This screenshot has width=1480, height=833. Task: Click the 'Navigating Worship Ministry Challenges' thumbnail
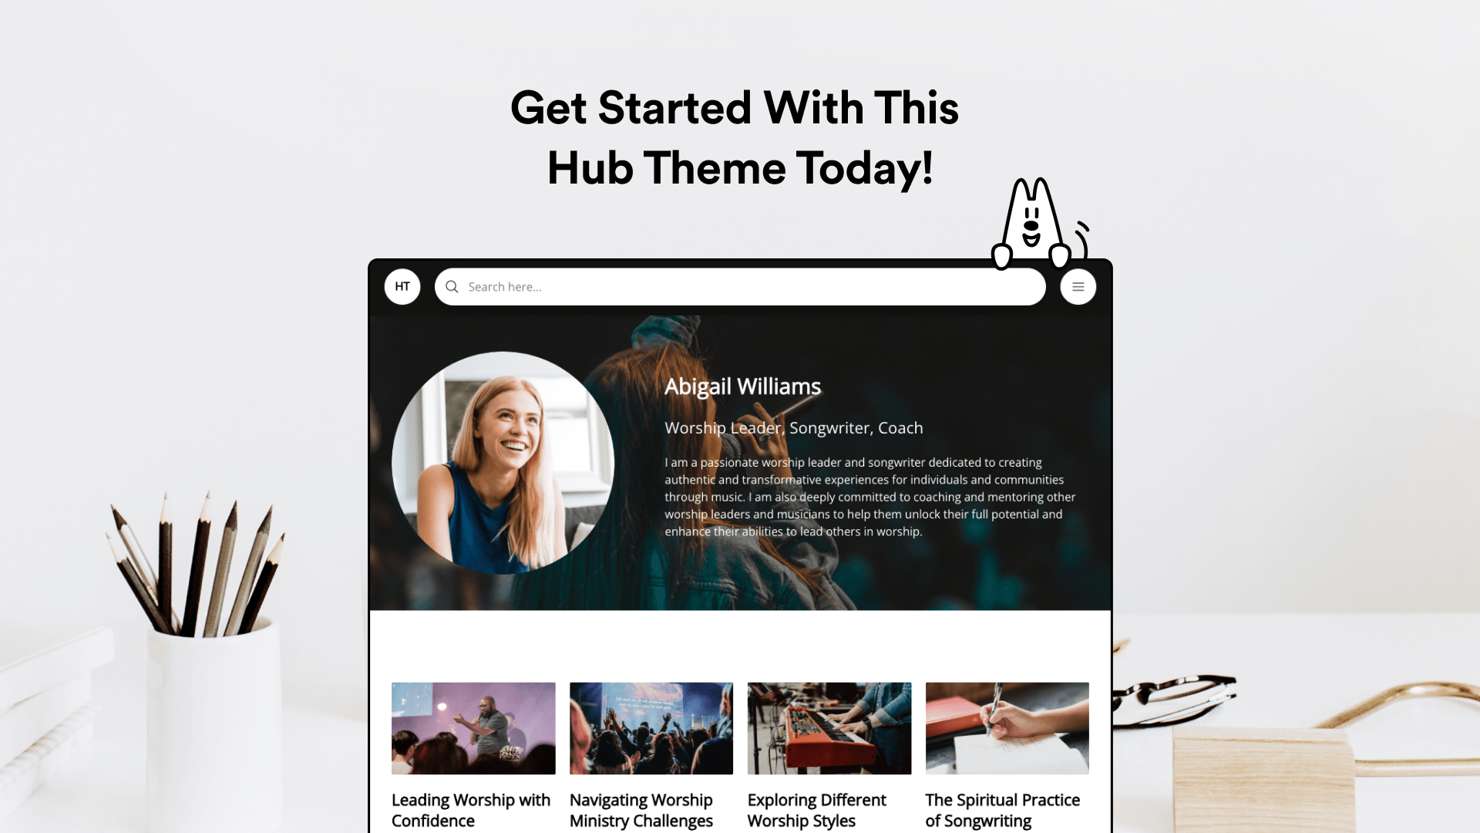coord(651,728)
